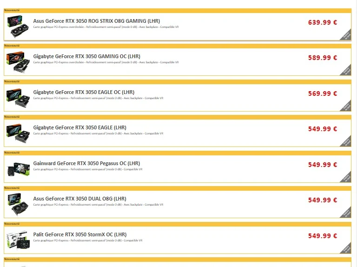This screenshot has height=267, width=358.
Task: Click stock ribbon icon on Asus DUAL O8G row
Action: point(346,213)
